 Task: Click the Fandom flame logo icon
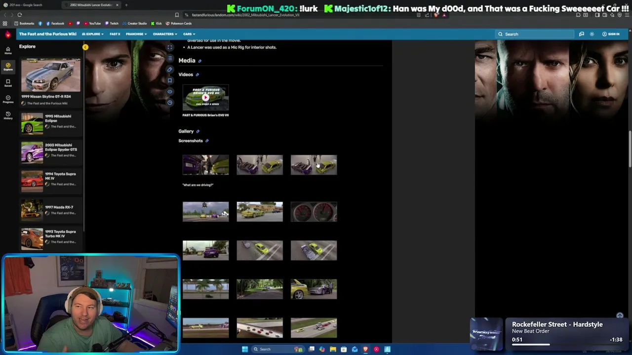[x=8, y=35]
